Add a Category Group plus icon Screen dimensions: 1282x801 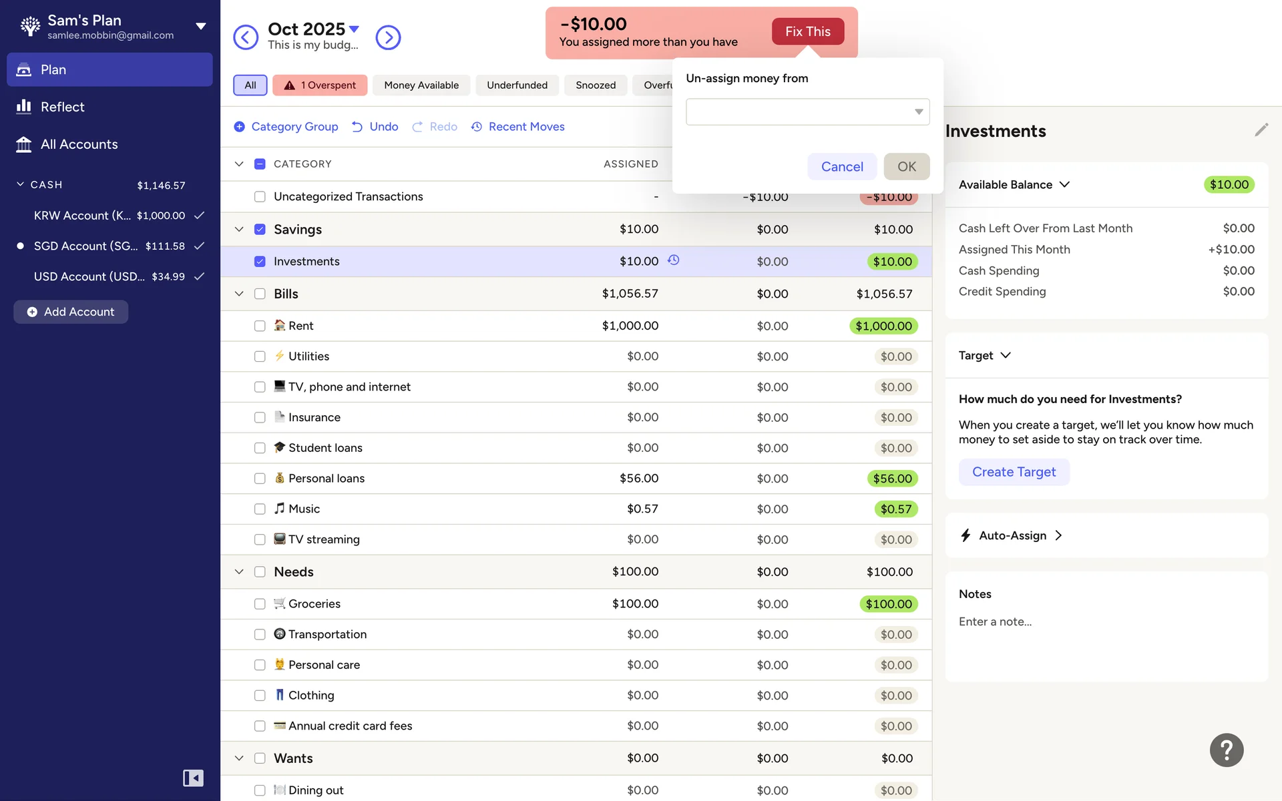click(x=239, y=127)
